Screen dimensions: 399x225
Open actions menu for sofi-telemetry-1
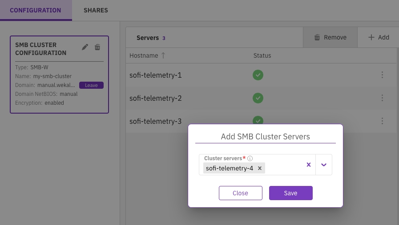382,75
